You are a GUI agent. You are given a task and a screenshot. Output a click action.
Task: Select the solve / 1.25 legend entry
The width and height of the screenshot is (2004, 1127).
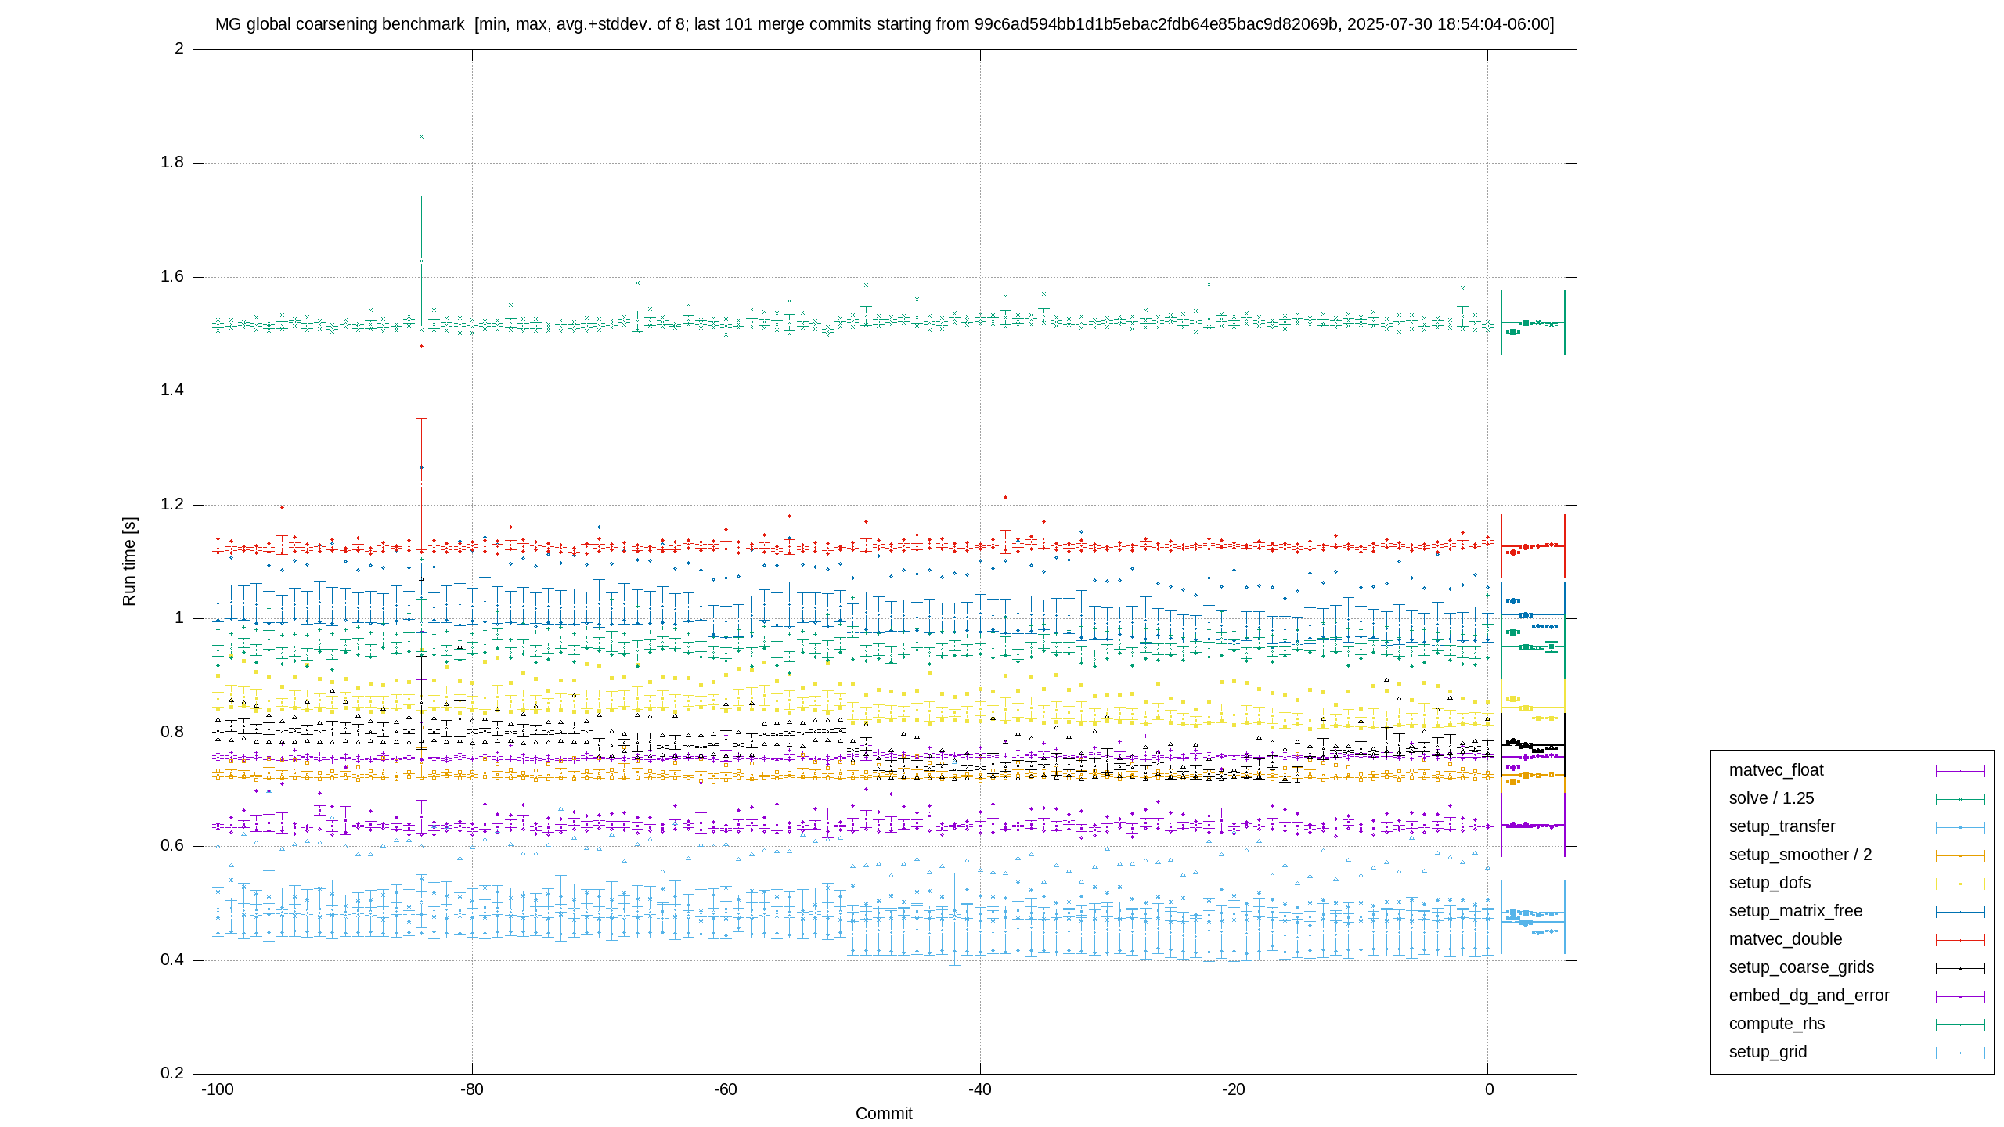(x=1772, y=798)
